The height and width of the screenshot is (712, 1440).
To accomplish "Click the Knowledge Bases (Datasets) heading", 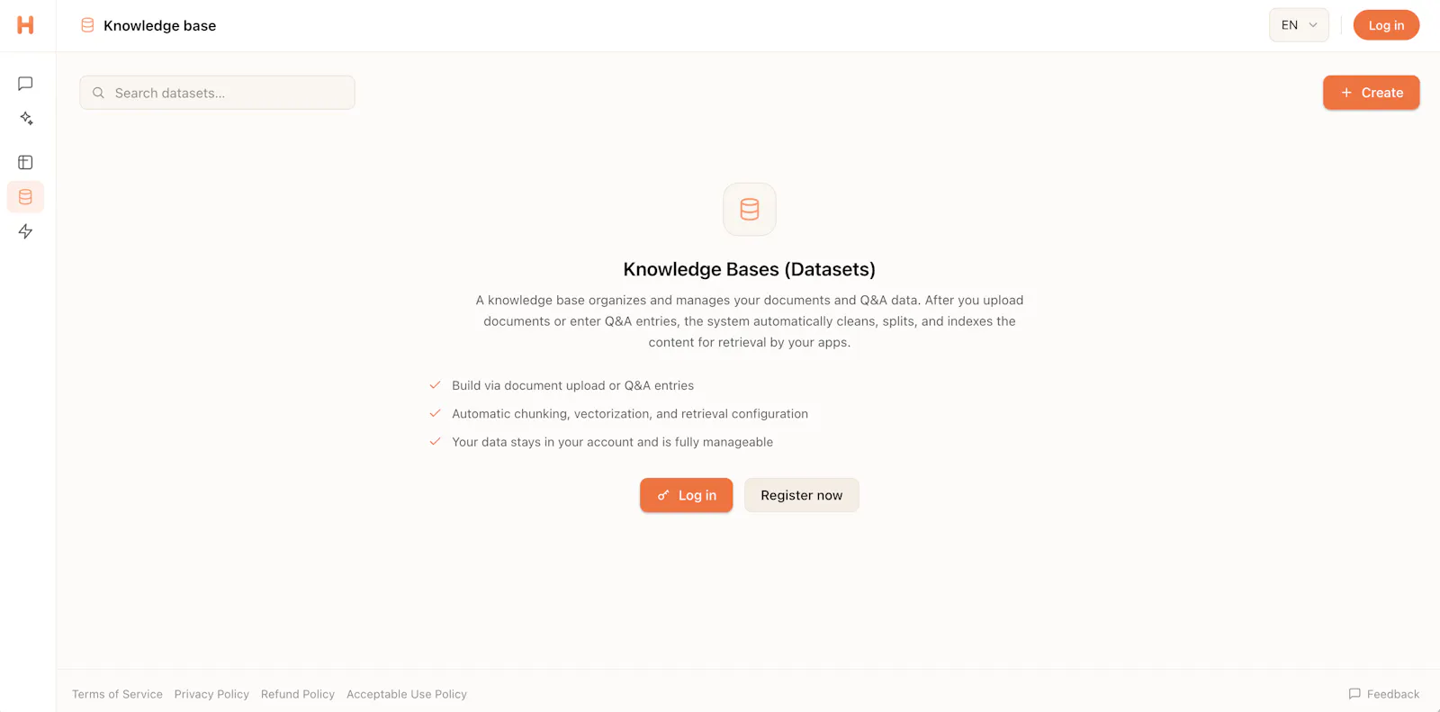I will coord(750,269).
